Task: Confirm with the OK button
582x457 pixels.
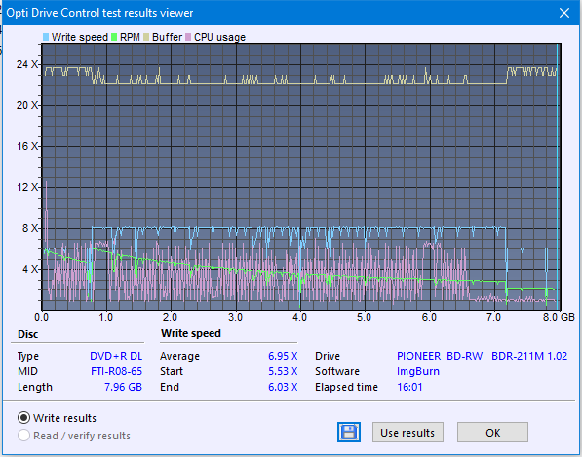Action: pos(492,432)
